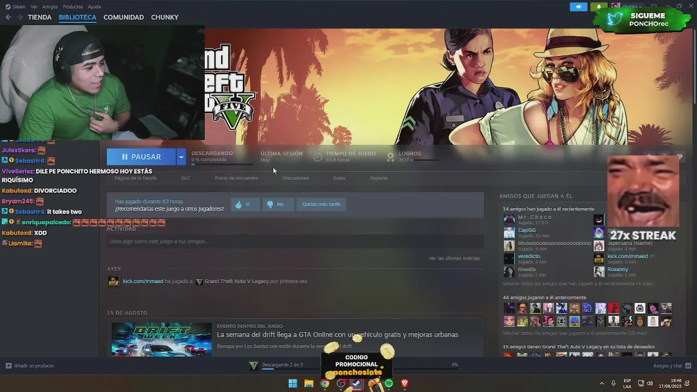Open the Steam menu
Image resolution: width=697 pixels, height=392 pixels.
point(19,7)
